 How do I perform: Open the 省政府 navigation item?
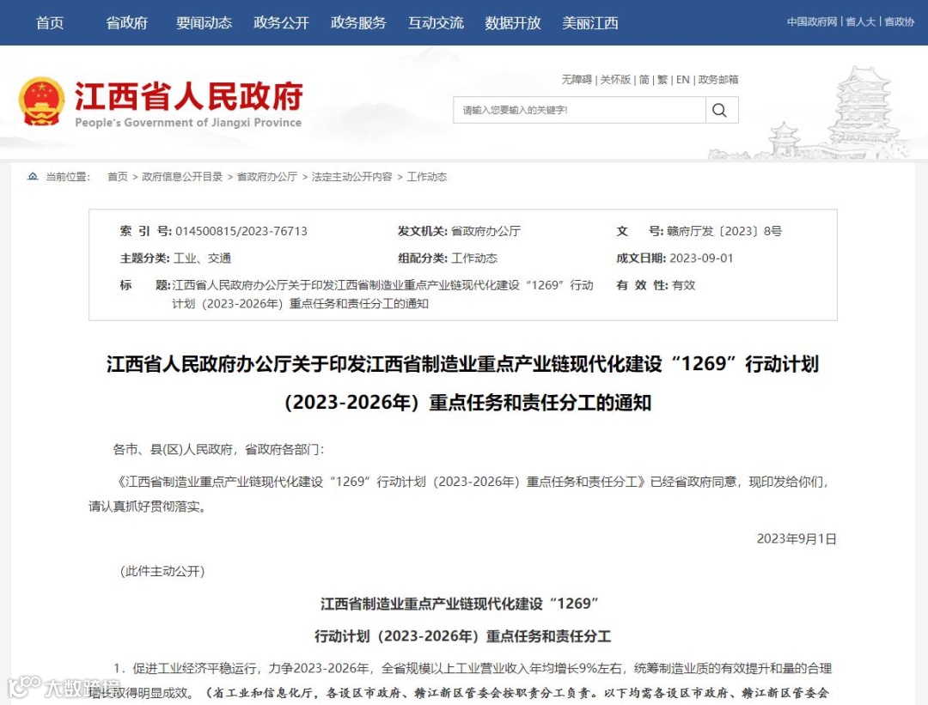pyautogui.click(x=126, y=23)
